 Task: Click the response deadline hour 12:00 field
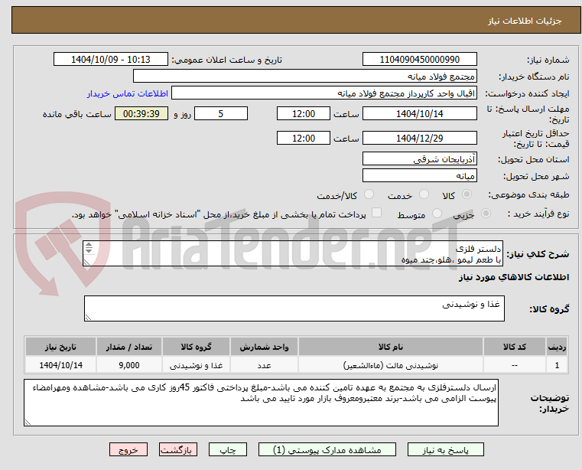[304, 114]
